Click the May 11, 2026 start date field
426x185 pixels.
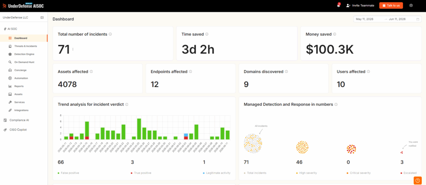point(365,19)
